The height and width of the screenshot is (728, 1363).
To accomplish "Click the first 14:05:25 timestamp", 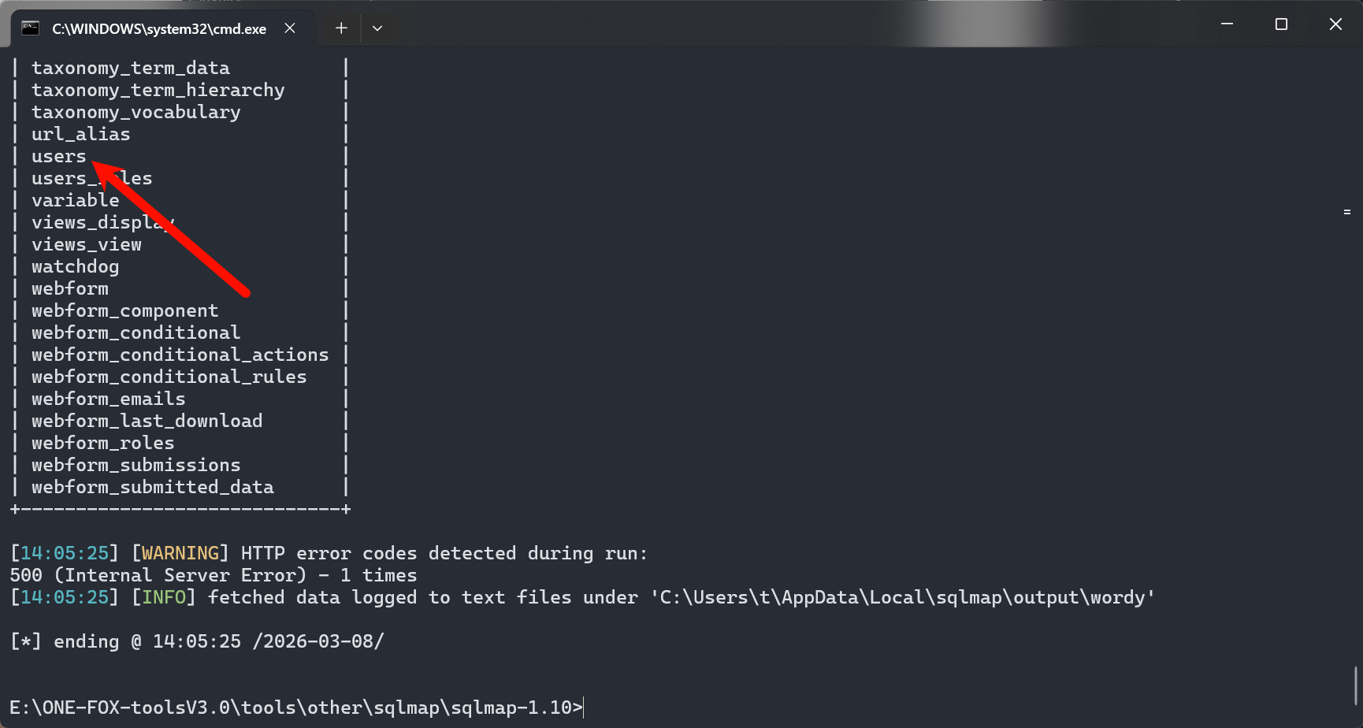I will [65, 553].
